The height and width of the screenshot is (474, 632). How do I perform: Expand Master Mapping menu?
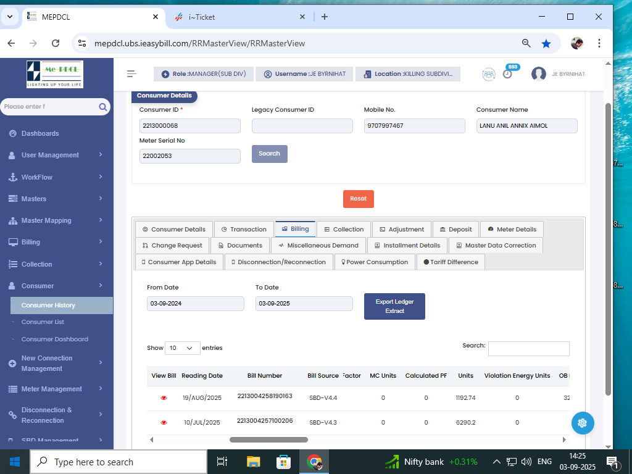[56, 220]
